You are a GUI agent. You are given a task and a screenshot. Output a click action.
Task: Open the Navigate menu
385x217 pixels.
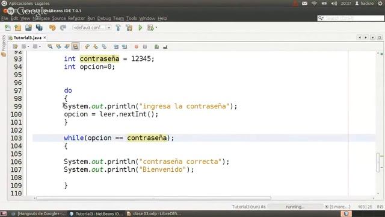pyautogui.click(x=41, y=18)
